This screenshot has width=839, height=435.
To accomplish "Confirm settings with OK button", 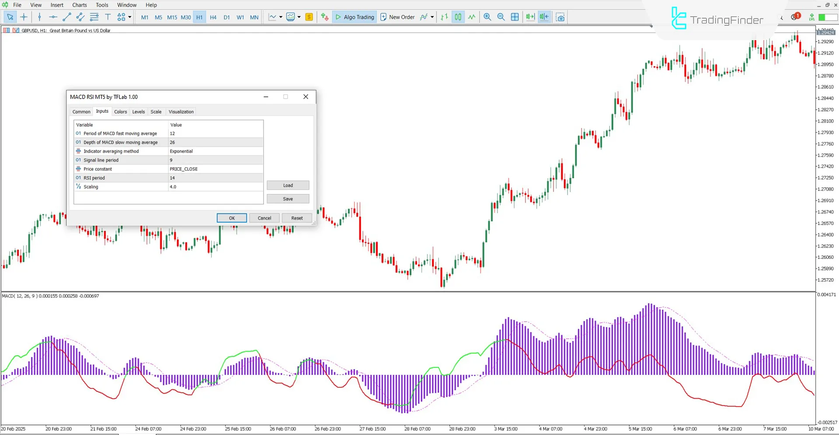I will pos(231,217).
